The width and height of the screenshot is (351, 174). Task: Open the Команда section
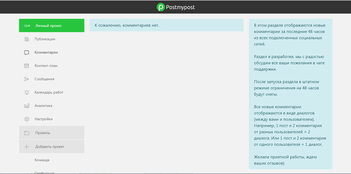[x=42, y=160]
